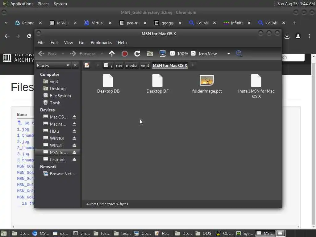Select Install MSN for Mac OS X file

tap(256, 81)
